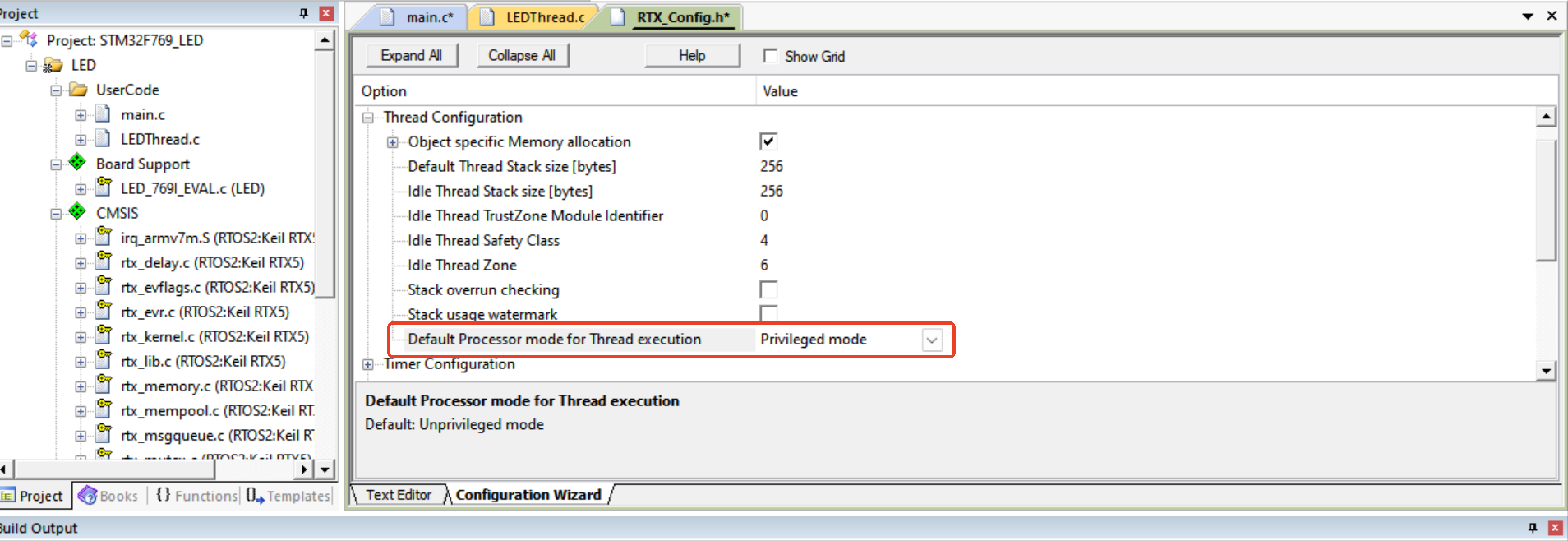Click the green Board Support component icon

click(x=77, y=163)
